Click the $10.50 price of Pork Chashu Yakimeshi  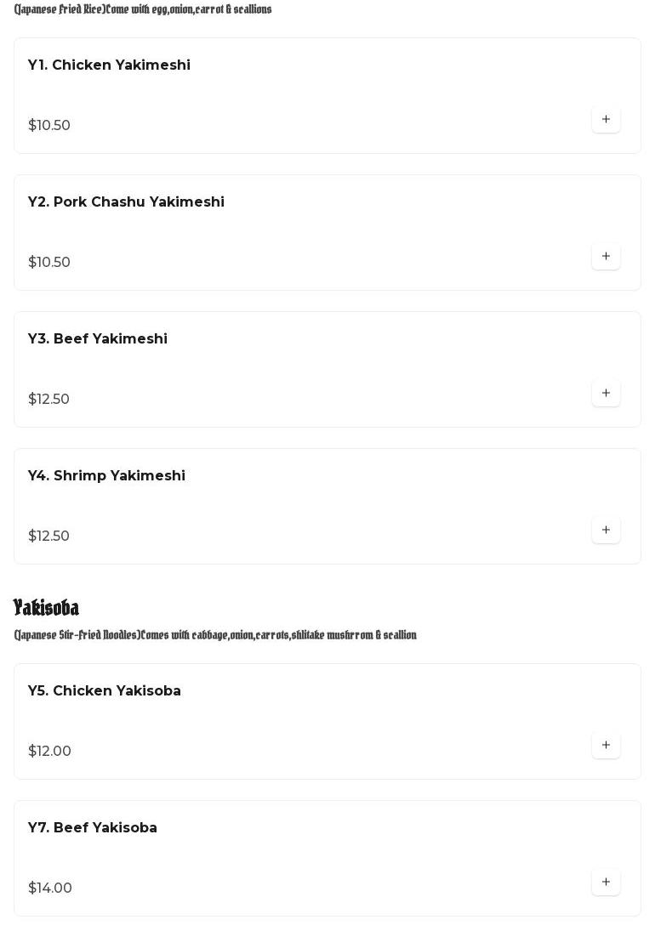coord(49,263)
